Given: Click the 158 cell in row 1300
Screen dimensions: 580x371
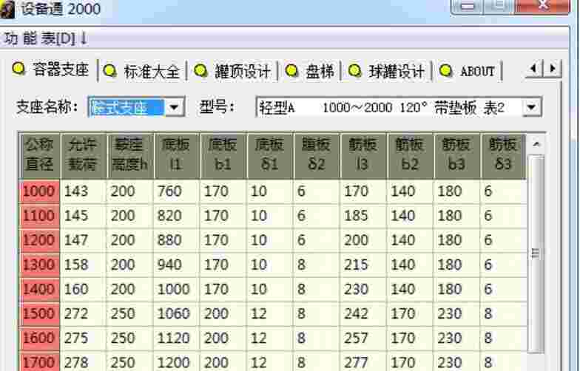Looking at the screenshot, I should pyautogui.click(x=83, y=265).
